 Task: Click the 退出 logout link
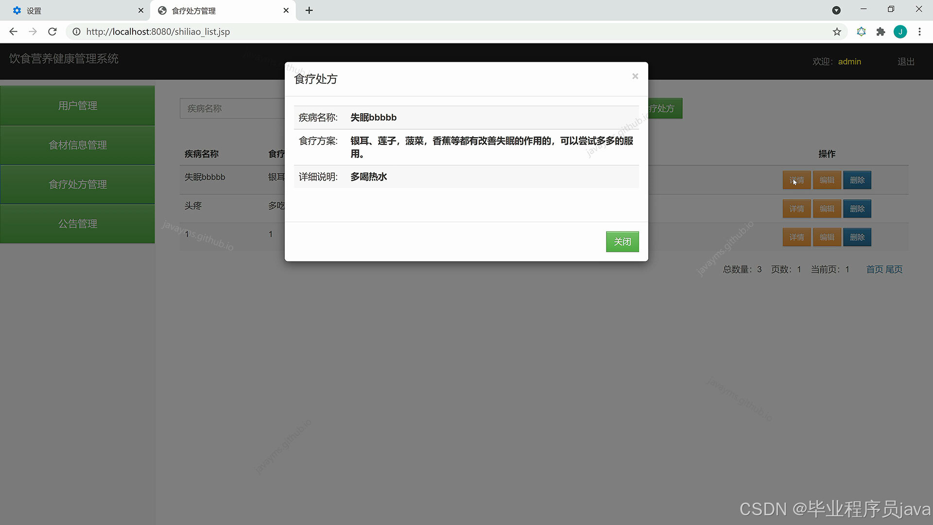[x=906, y=62]
